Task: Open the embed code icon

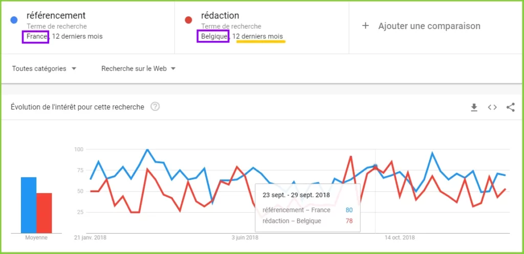Action: pos(492,107)
